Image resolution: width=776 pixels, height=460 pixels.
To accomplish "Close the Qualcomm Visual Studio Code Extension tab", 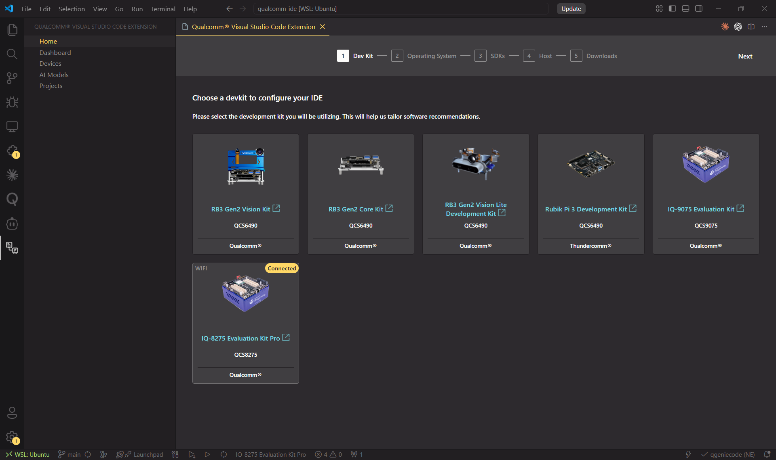I will click(323, 27).
